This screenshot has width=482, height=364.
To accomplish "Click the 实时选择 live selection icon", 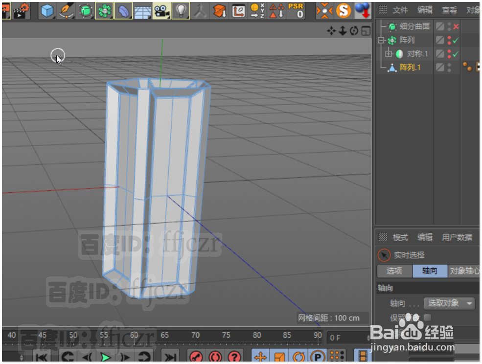I will [384, 255].
